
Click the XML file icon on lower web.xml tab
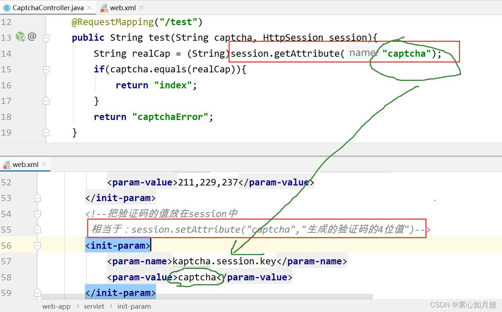pyautogui.click(x=7, y=165)
